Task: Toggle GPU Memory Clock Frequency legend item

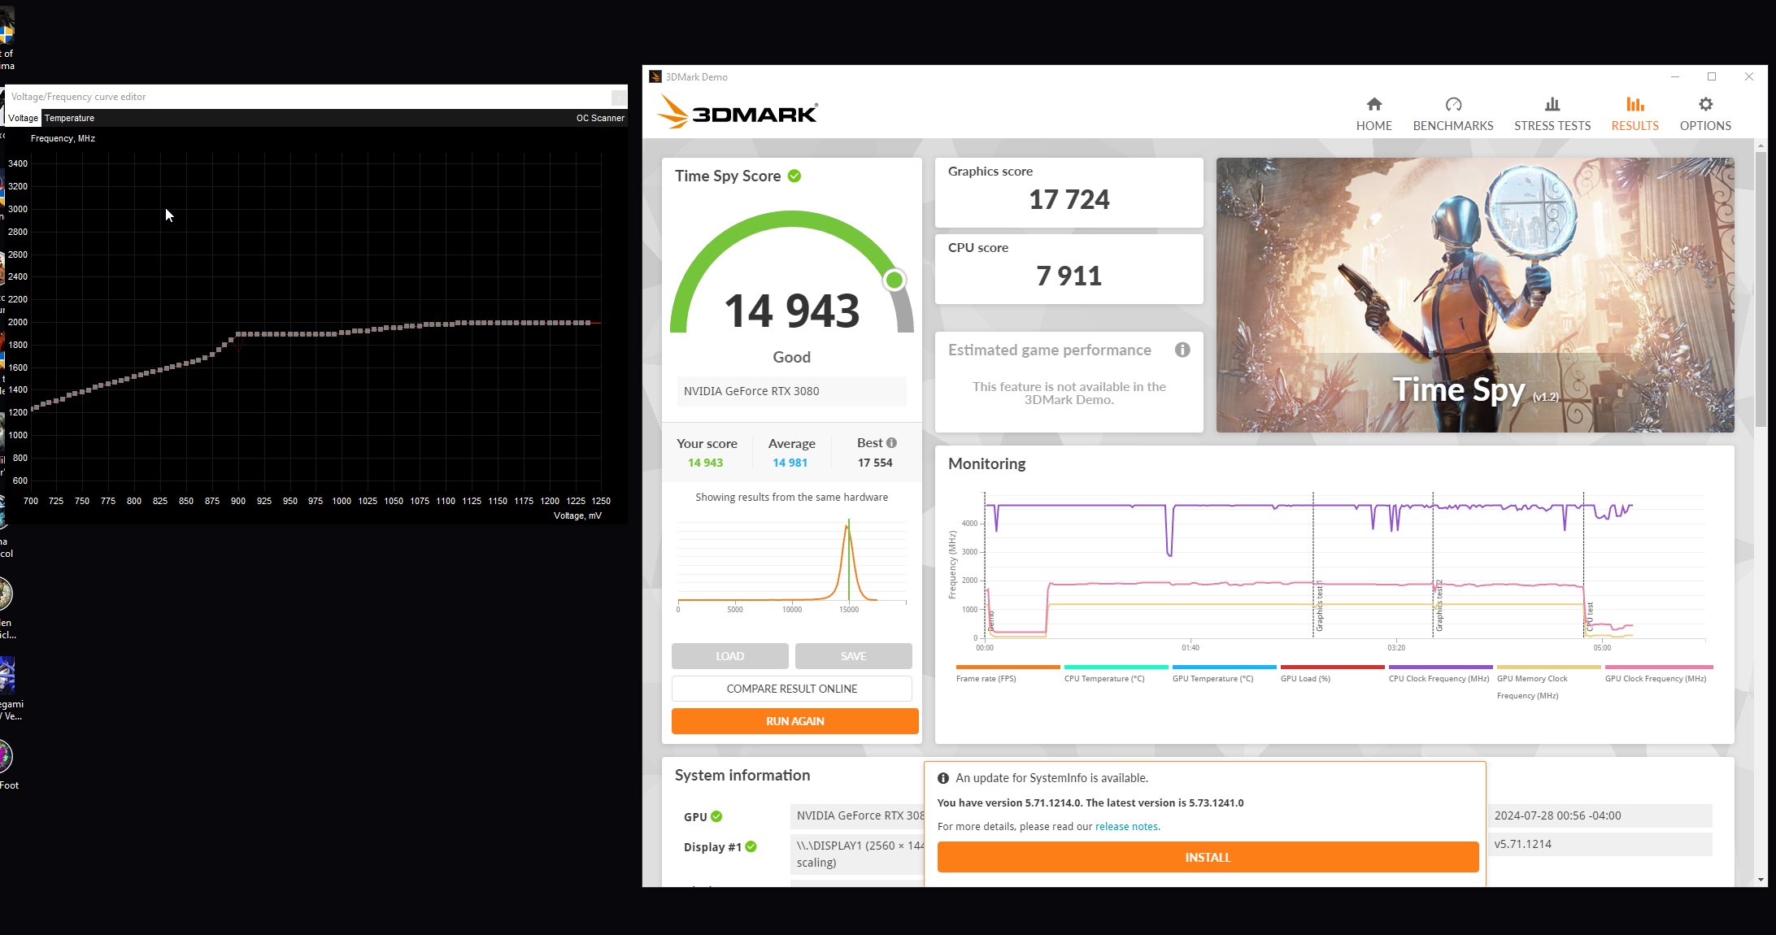Action: (x=1547, y=683)
